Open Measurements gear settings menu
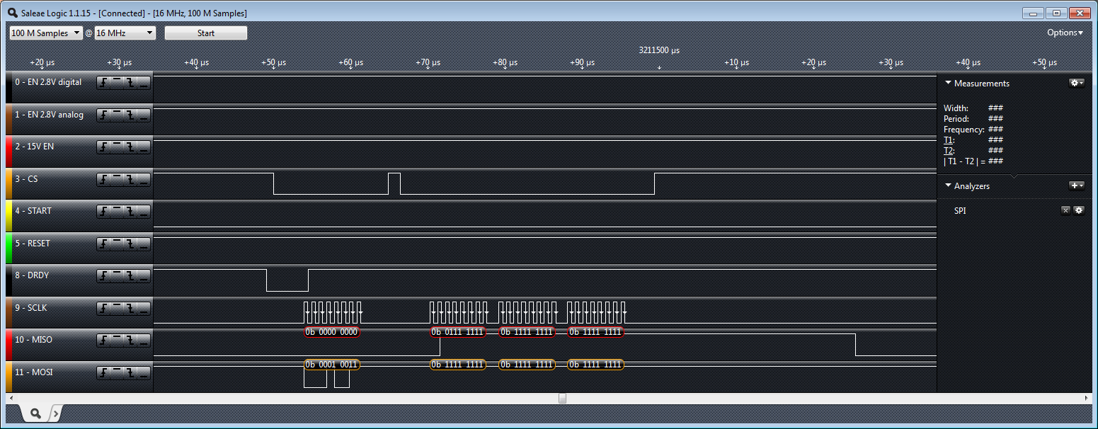This screenshot has height=429, width=1098. click(x=1076, y=83)
